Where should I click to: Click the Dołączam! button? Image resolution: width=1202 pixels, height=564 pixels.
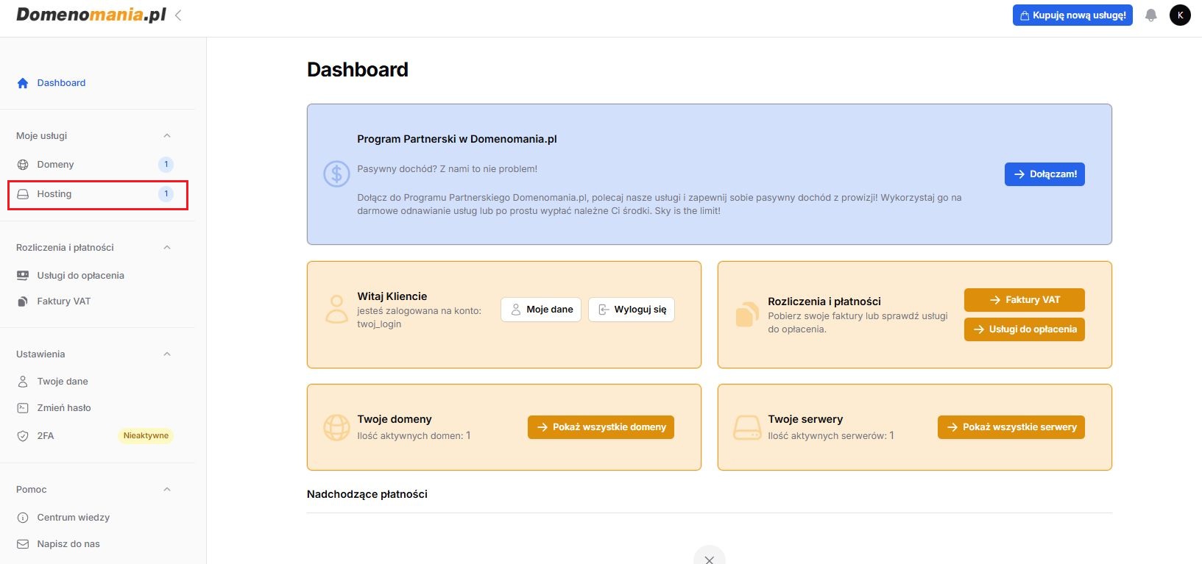[x=1044, y=174]
